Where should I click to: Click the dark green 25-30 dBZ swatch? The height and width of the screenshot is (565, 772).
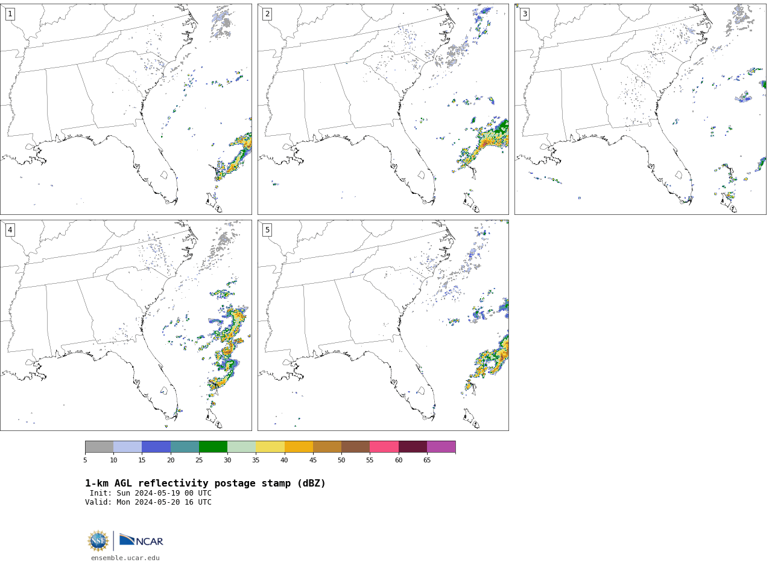(x=213, y=447)
